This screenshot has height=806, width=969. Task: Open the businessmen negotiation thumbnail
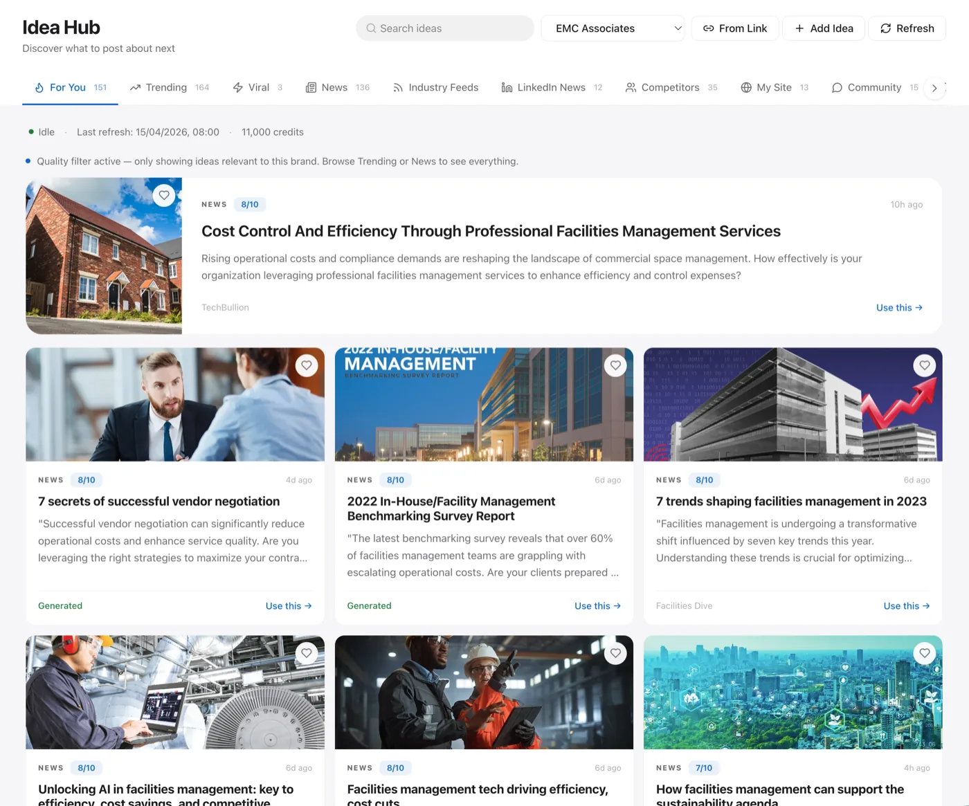[x=175, y=405]
